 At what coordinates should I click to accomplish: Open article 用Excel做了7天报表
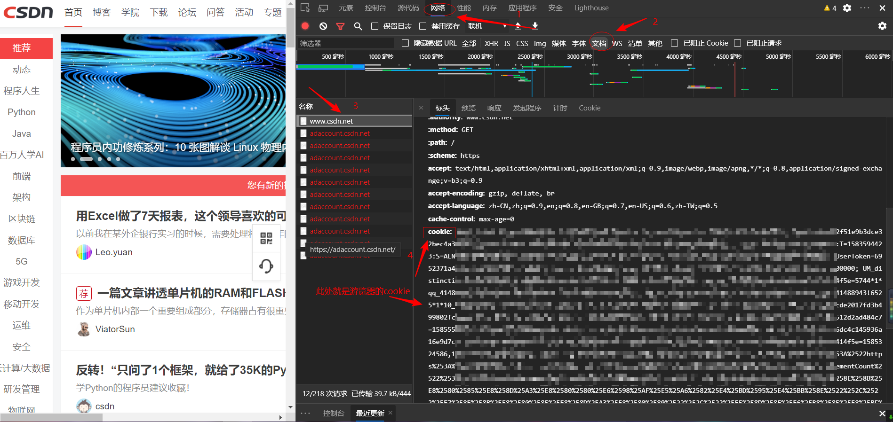[x=181, y=216]
